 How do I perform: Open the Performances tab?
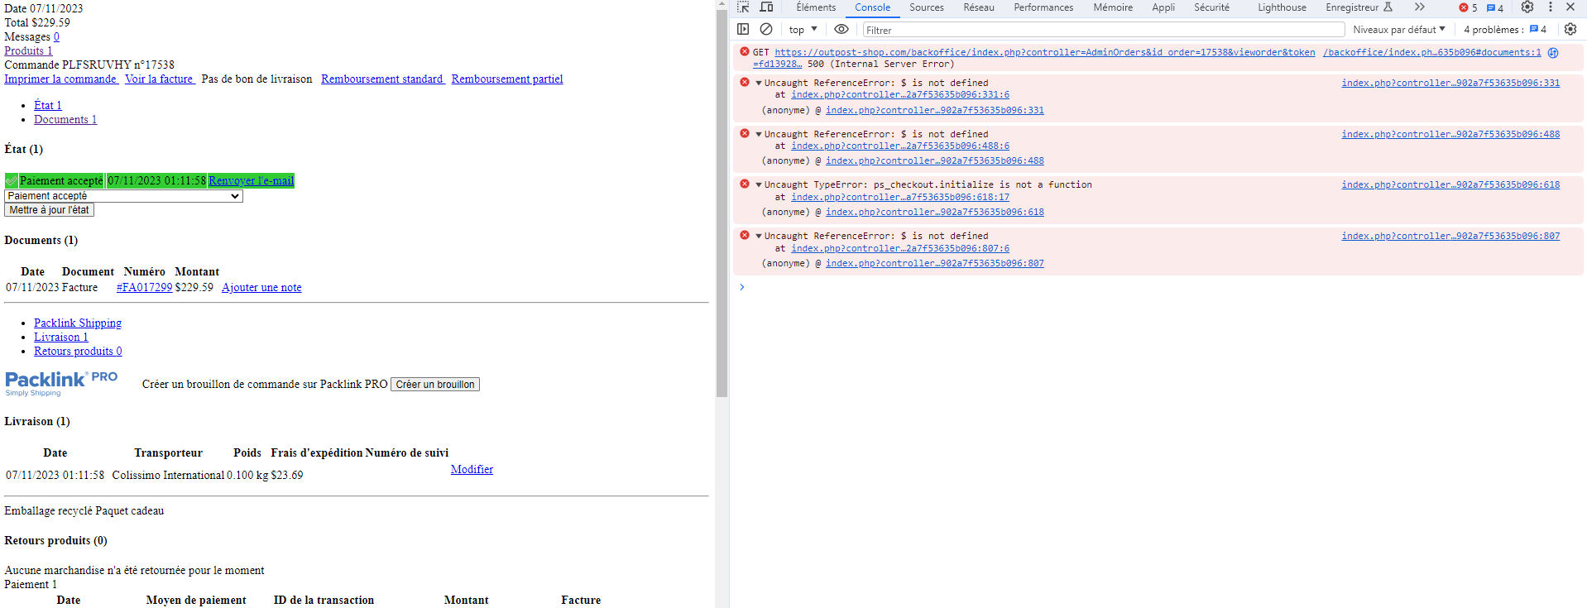pyautogui.click(x=1043, y=7)
